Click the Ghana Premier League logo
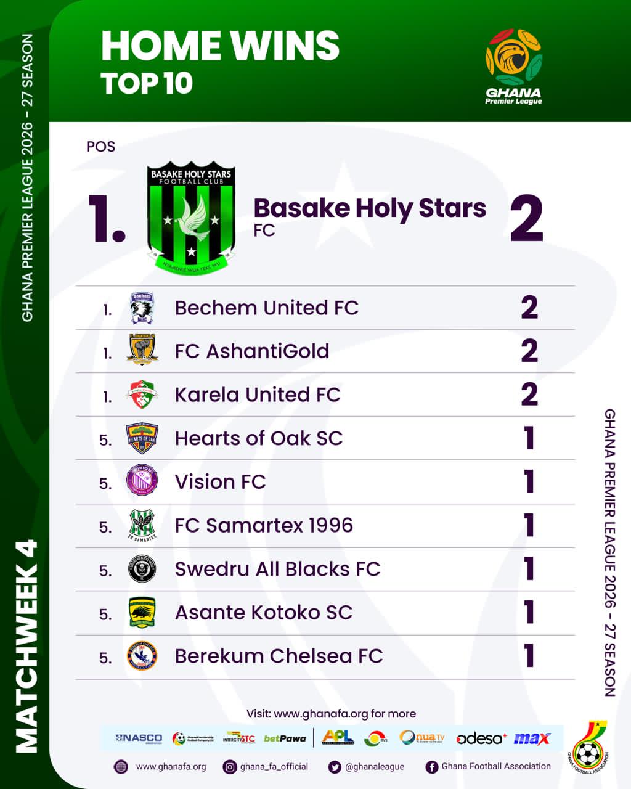This screenshot has height=789, width=631. click(514, 67)
